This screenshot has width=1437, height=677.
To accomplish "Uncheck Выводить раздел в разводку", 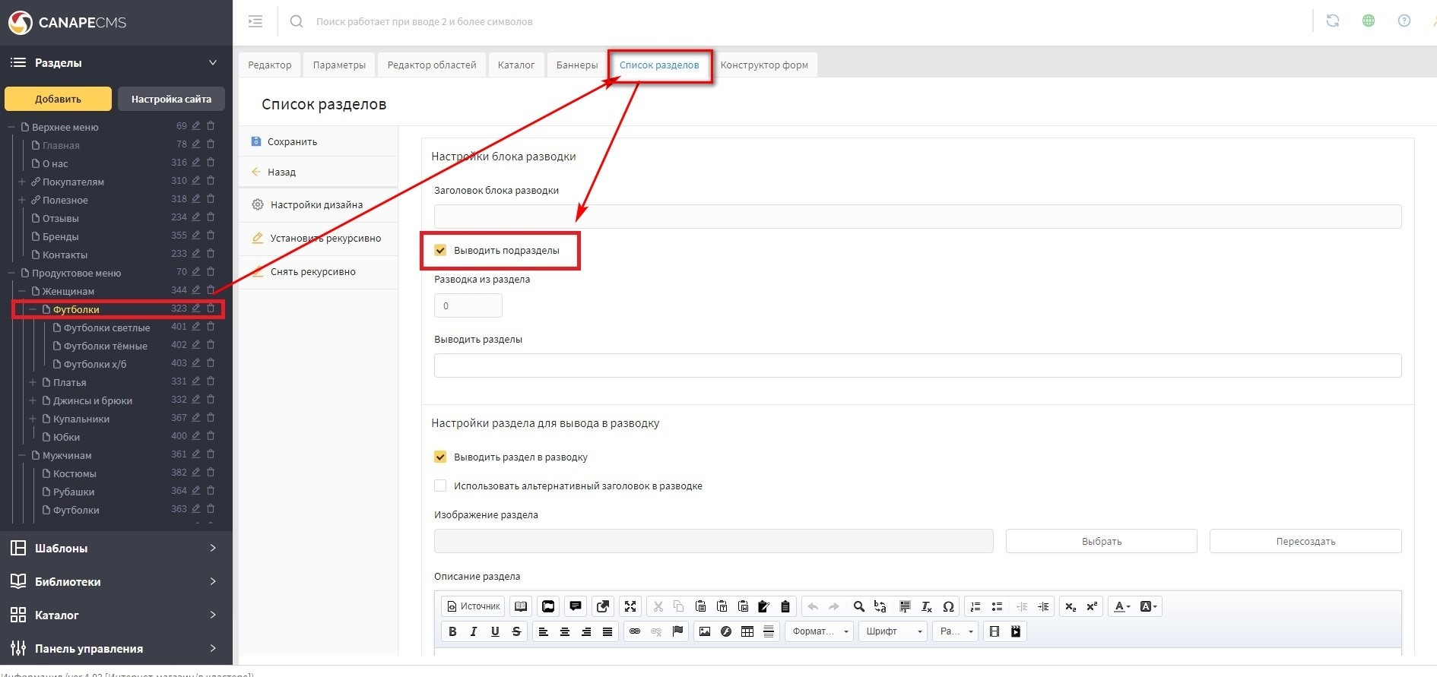I will [440, 457].
